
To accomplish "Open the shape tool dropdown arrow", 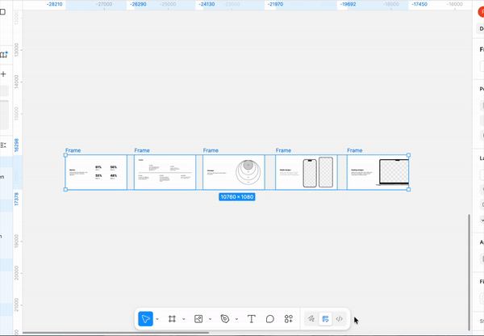I will pyautogui.click(x=210, y=319).
